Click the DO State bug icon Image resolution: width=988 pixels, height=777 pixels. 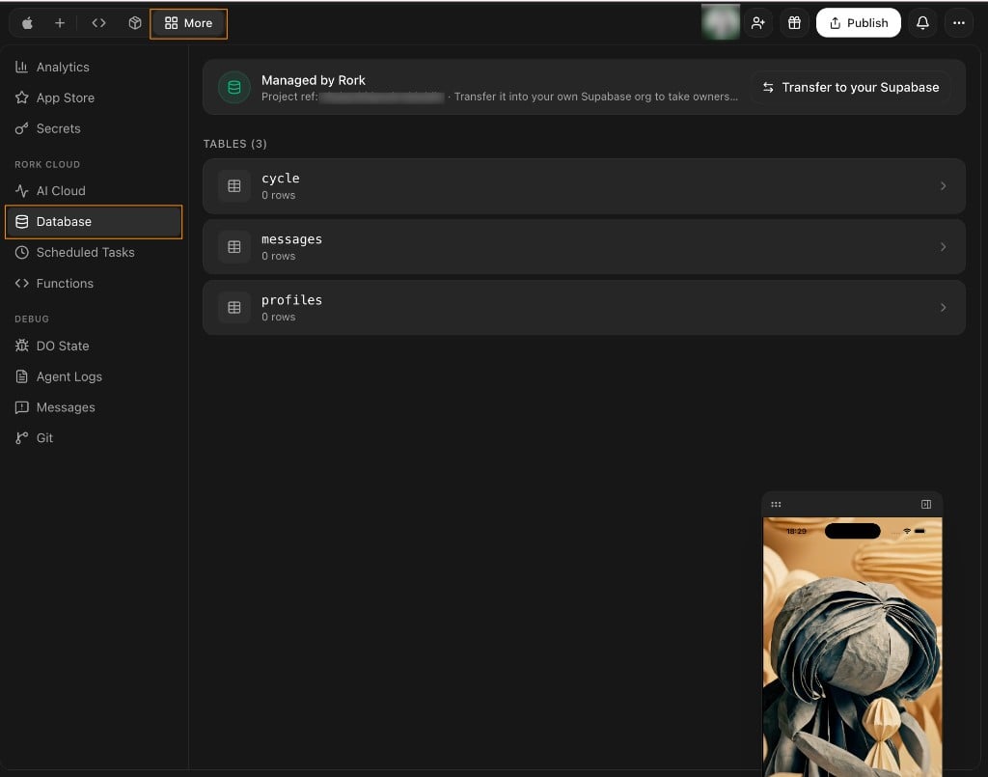pos(21,346)
